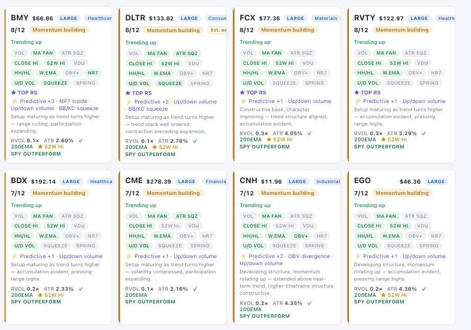Click the MA FAN chip on BMY card
This screenshot has width=471, height=330.
point(43,53)
